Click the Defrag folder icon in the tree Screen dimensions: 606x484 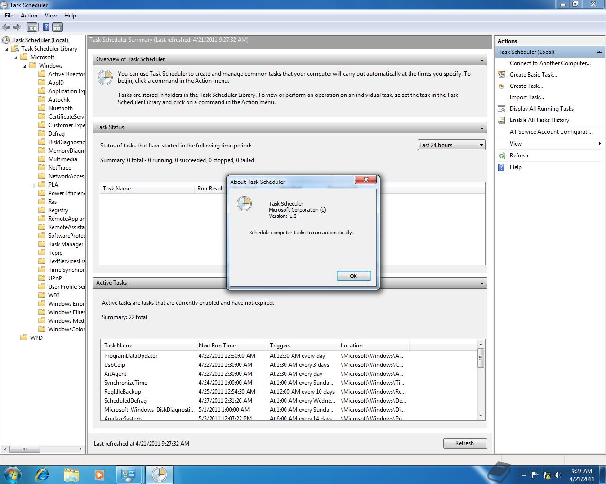(42, 134)
